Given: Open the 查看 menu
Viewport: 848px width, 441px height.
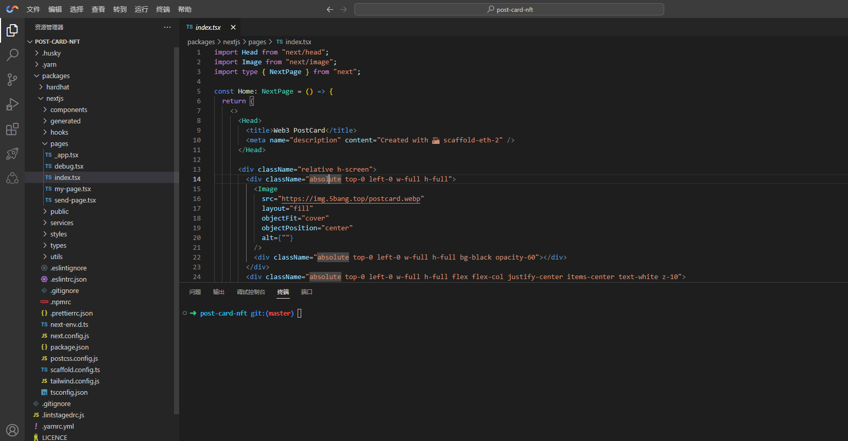Looking at the screenshot, I should (98, 9).
